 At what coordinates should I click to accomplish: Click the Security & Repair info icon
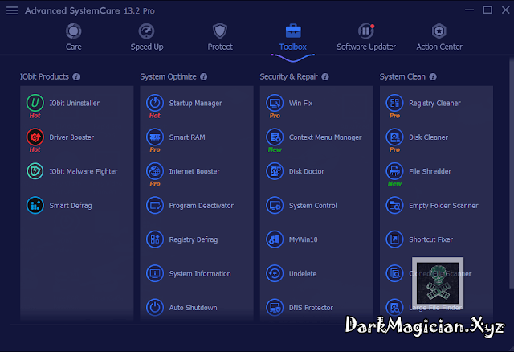pyautogui.click(x=324, y=77)
